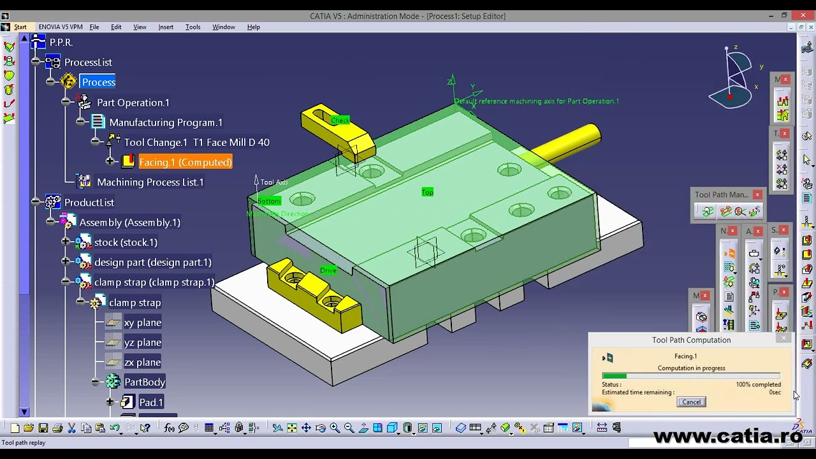Click the Copy icon in bottom toolbar
This screenshot has height=459, width=816.
(x=86, y=428)
